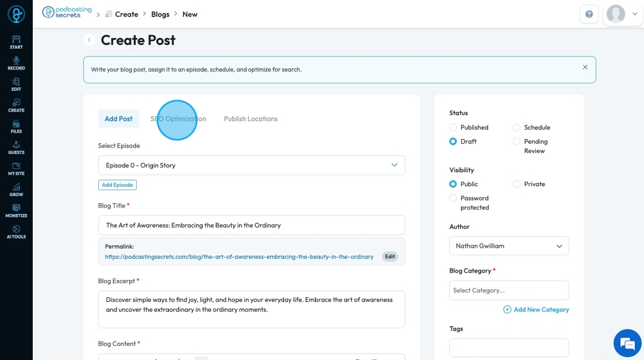Switch to the Publish Locations tab

pos(251,119)
